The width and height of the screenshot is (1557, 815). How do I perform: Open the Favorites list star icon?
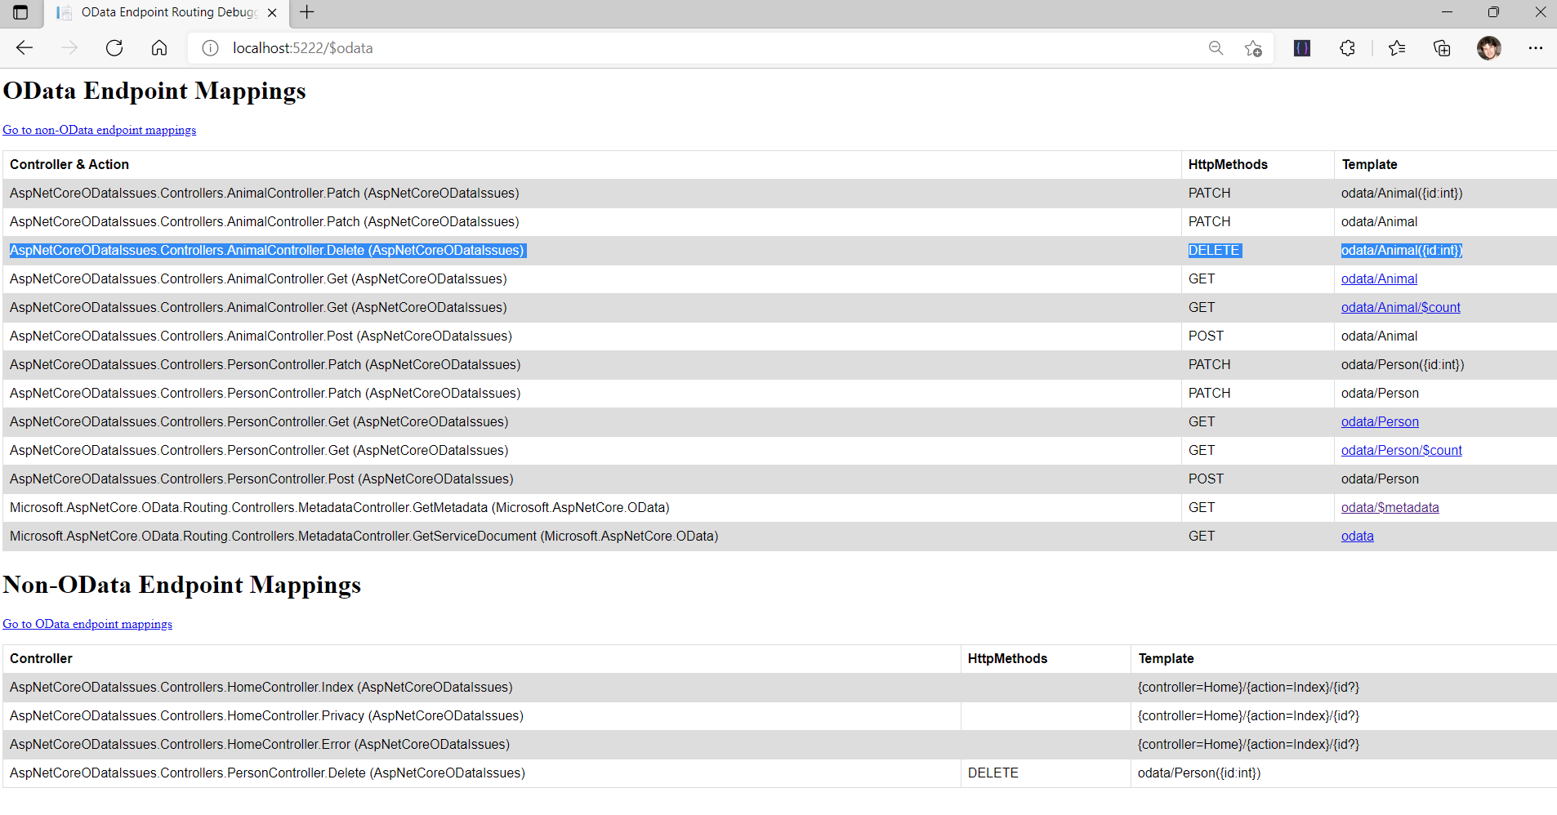(x=1397, y=47)
